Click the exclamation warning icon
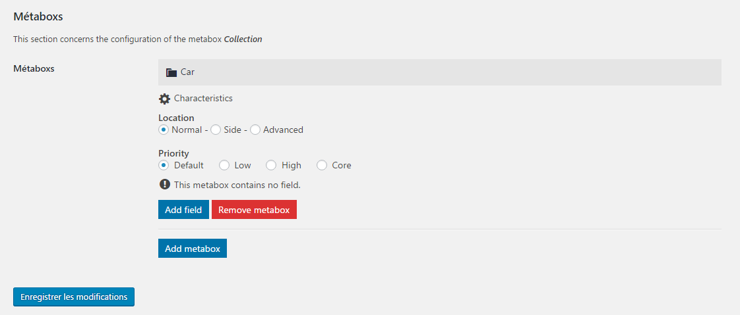Image resolution: width=740 pixels, height=315 pixels. (x=164, y=185)
